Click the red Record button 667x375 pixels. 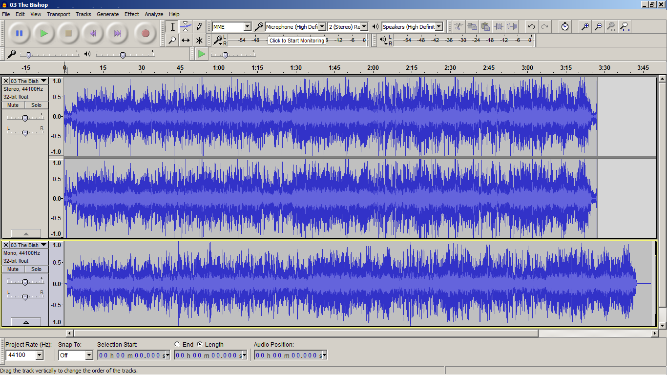tap(145, 33)
